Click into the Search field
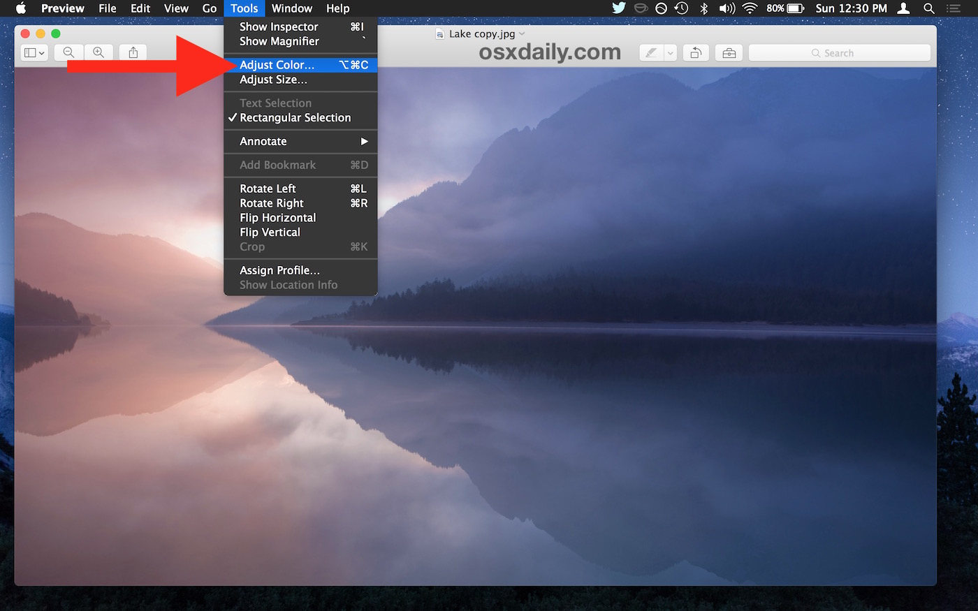This screenshot has width=978, height=611. 839,53
